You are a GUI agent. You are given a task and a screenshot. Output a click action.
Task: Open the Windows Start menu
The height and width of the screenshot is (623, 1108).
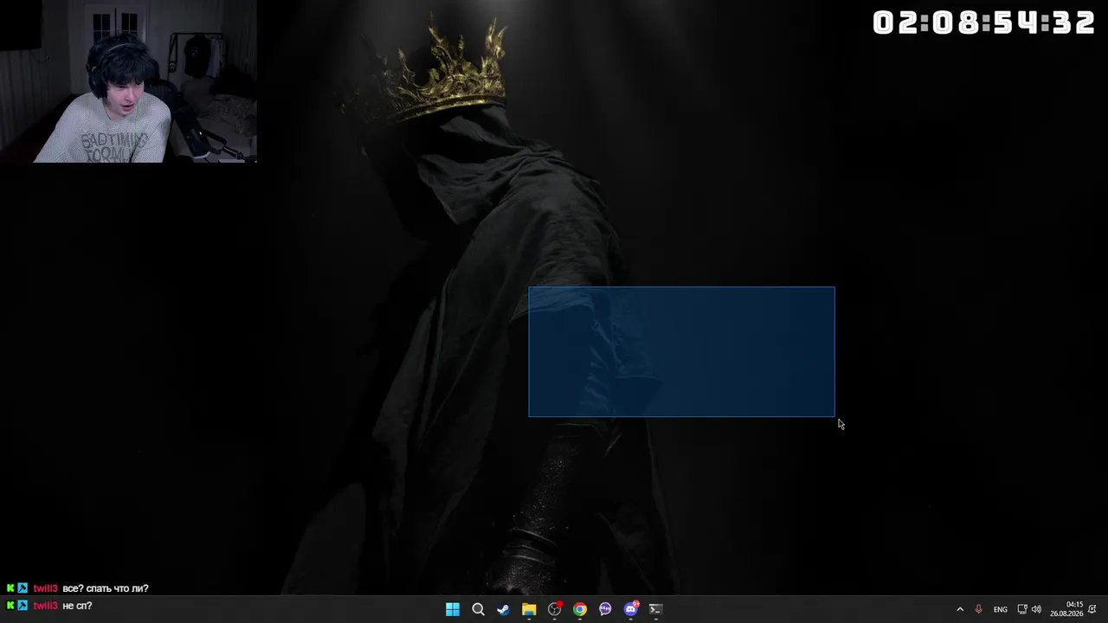click(x=452, y=609)
